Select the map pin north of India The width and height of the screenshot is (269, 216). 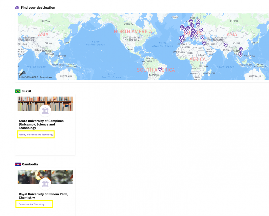[226, 45]
